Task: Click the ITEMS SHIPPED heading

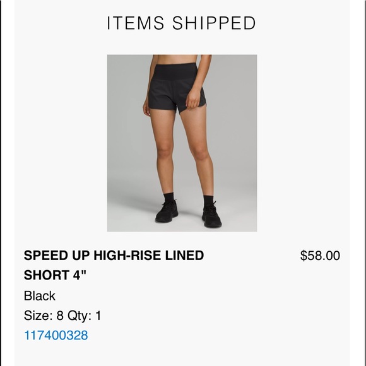Action: point(181,23)
